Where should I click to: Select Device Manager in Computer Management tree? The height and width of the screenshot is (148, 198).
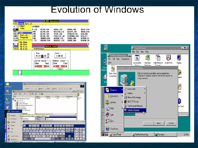pyautogui.click(x=22, y=109)
